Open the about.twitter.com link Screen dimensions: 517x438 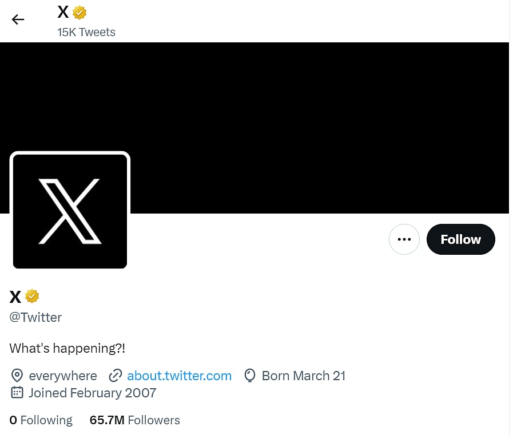click(x=179, y=376)
